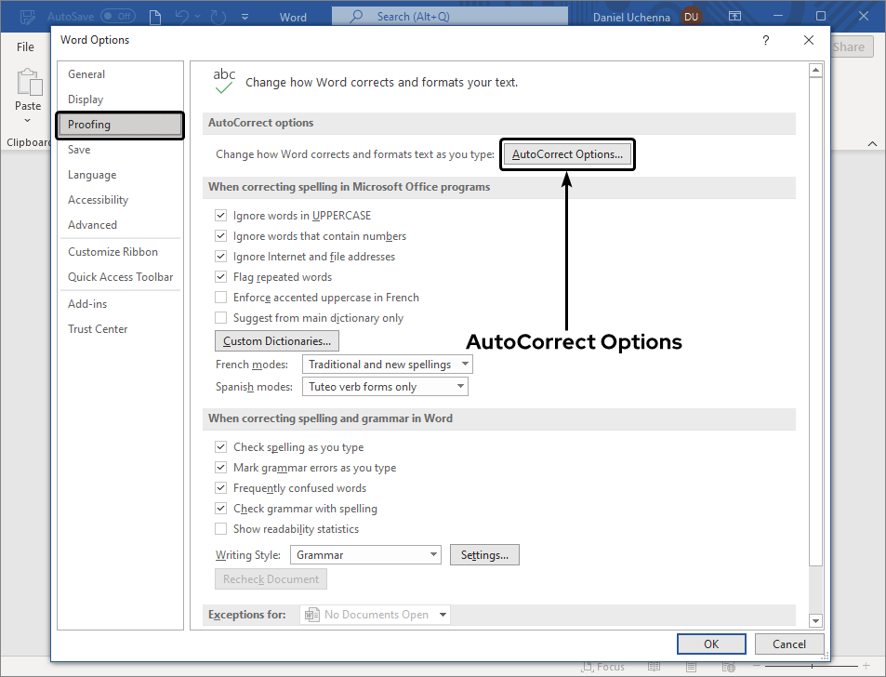Click the Save icon in Quick Access Toolbar

click(27, 16)
